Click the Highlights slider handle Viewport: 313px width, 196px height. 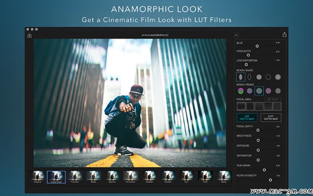[248, 55]
